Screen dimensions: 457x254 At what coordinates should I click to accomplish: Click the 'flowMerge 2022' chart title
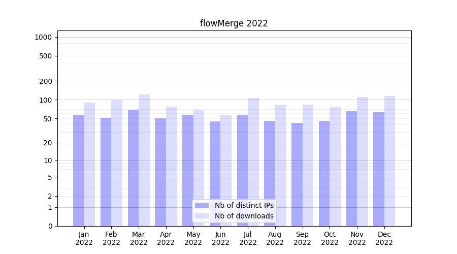point(234,23)
